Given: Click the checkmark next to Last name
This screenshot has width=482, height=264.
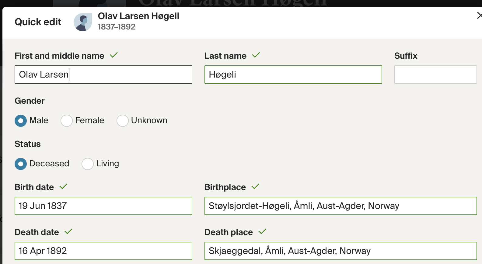Looking at the screenshot, I should 256,55.
